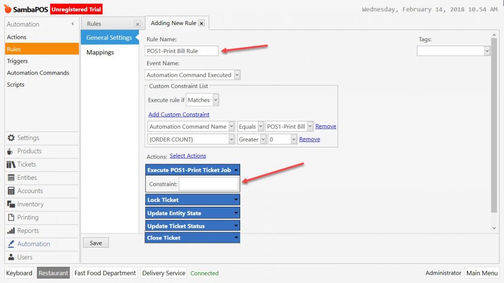Screen dimensions: 504x283
Task: Open the Matches execute rule dropdown
Action: coord(216,100)
